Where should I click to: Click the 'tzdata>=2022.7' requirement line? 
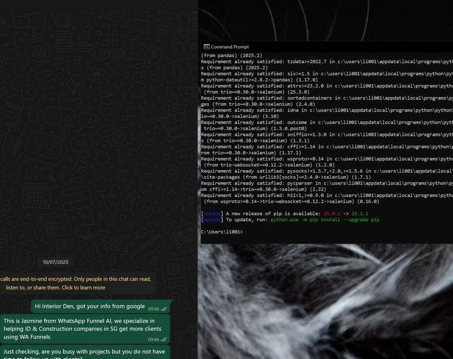tap(327, 61)
